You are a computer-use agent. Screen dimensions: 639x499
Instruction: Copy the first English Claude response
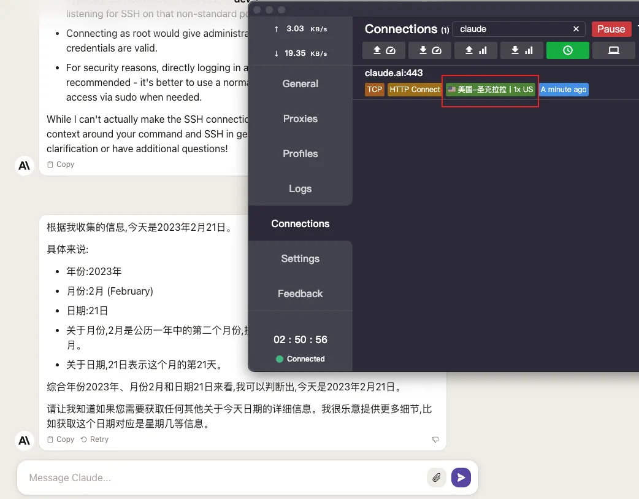click(61, 164)
